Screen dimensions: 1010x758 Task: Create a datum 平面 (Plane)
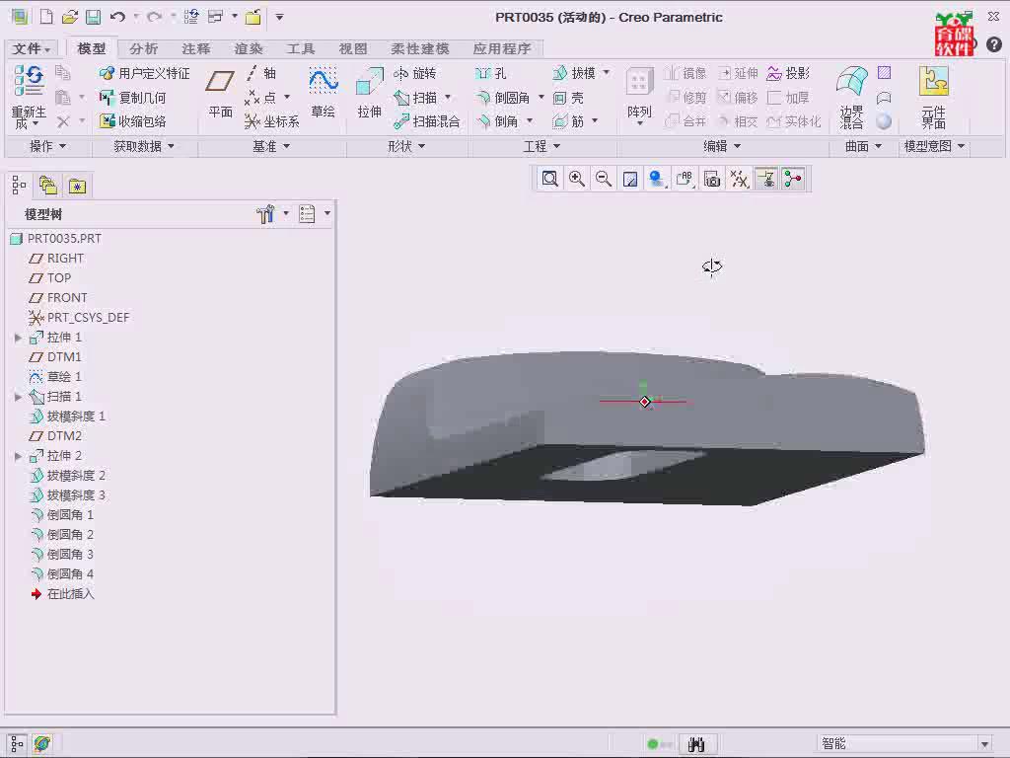click(x=220, y=93)
